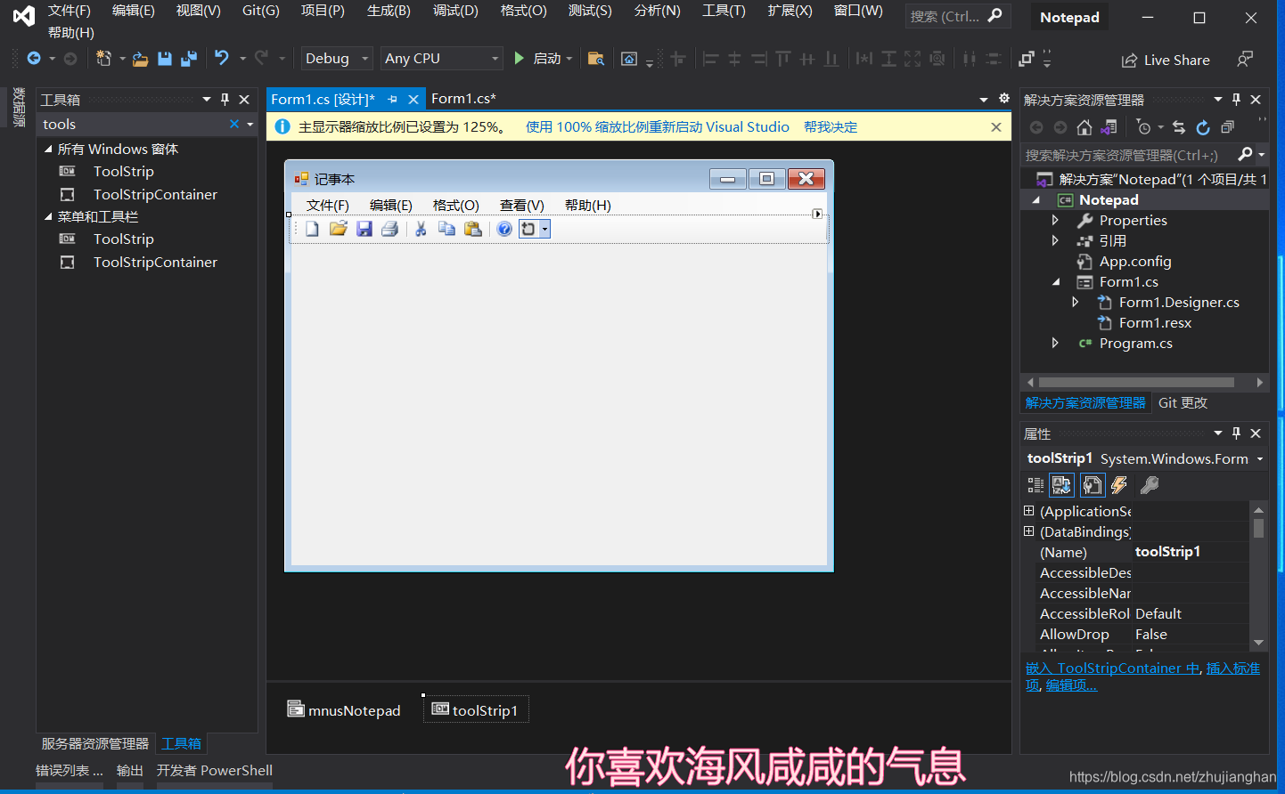Select the mnusNotepad component in the tray

[x=344, y=709]
